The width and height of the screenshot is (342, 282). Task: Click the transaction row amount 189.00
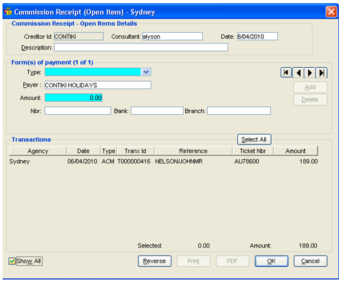point(308,161)
